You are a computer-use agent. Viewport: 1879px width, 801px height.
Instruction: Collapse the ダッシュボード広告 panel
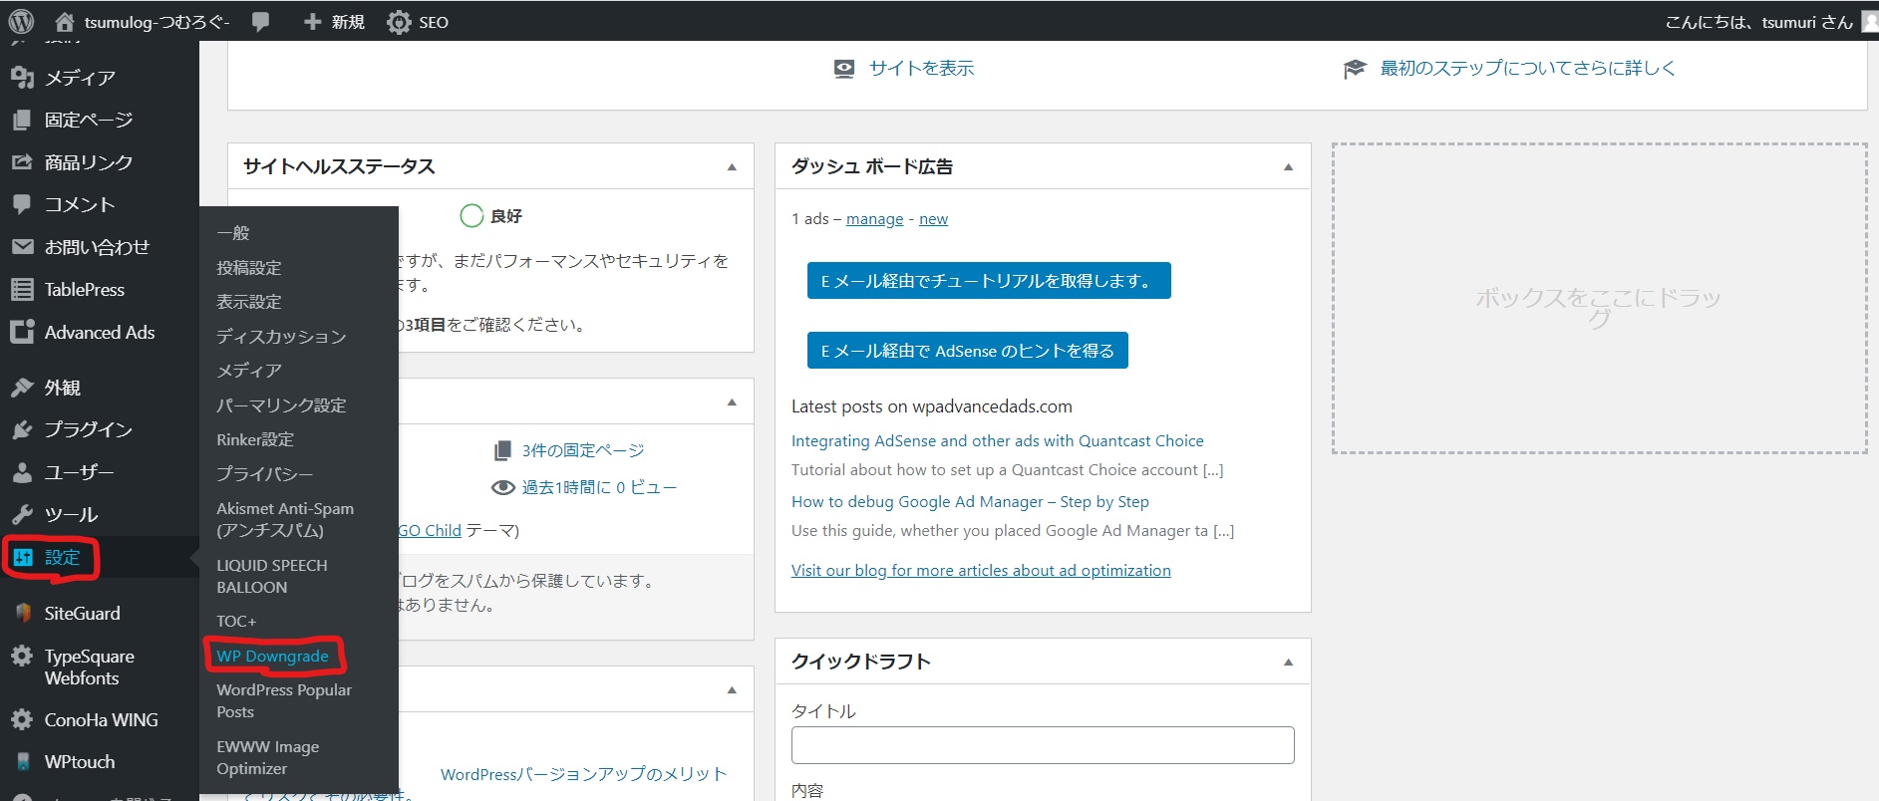click(x=1288, y=167)
